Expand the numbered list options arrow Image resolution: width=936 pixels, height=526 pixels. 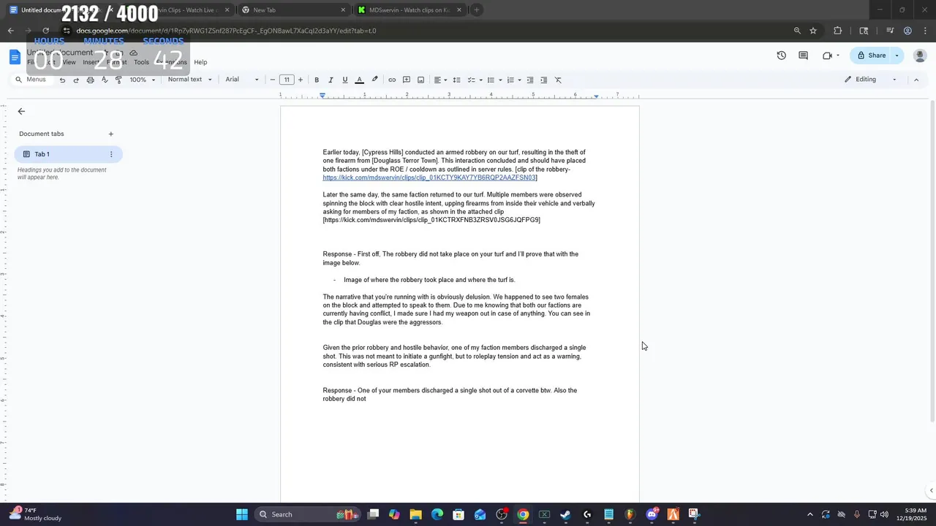point(519,80)
